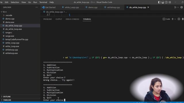The image size is (184, 103).
Task: Select whileloop.exe in the Explorer
Action: click(x=11, y=53)
